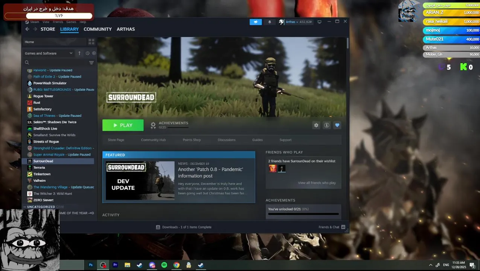
Task: Go forward with the right arrow
Action: (35, 29)
